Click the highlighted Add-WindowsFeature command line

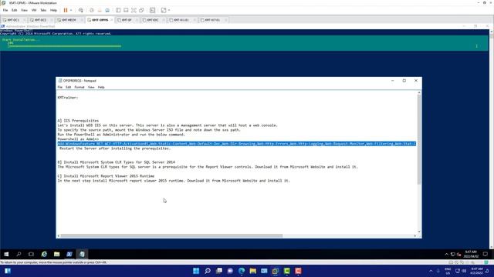237,144
